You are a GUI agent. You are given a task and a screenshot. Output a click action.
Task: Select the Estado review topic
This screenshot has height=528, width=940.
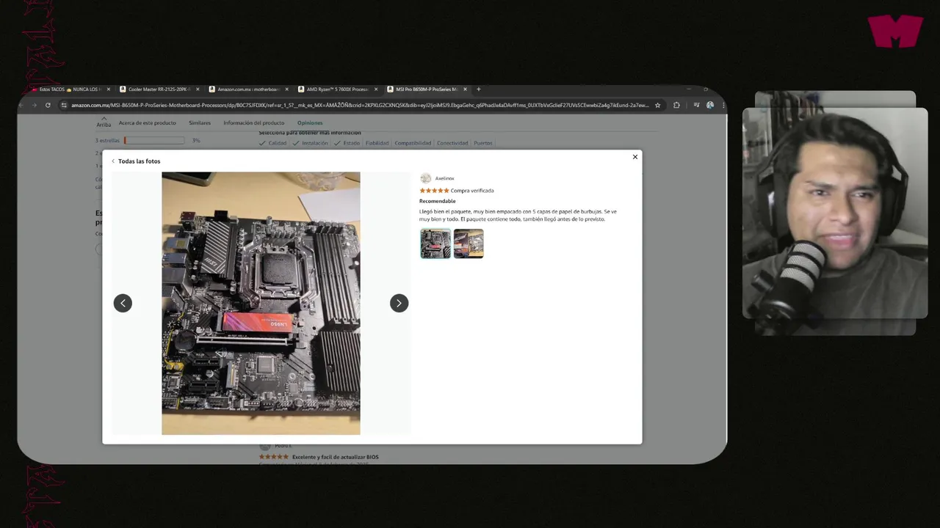347,143
